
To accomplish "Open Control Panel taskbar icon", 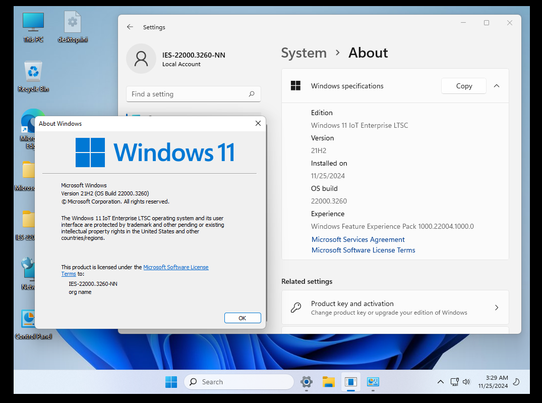I will click(373, 381).
